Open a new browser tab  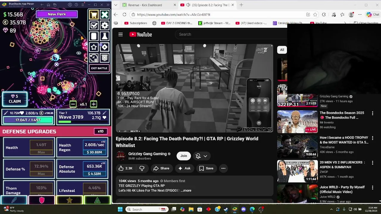(241, 5)
